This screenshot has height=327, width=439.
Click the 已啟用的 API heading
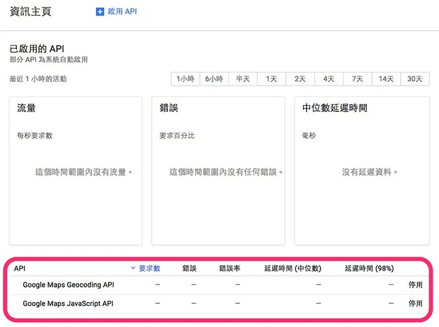tap(37, 49)
